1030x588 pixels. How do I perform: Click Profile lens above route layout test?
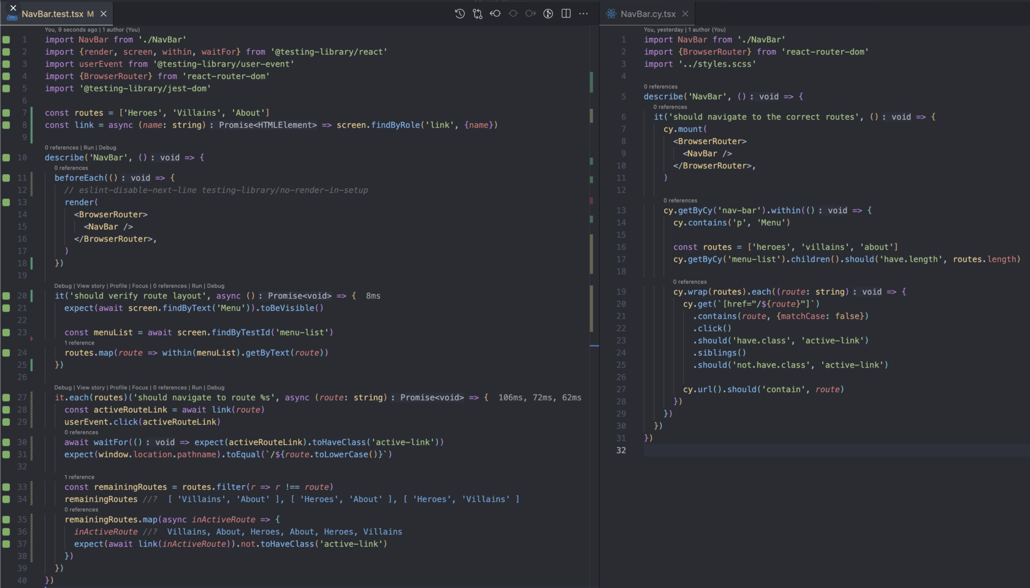[118, 286]
